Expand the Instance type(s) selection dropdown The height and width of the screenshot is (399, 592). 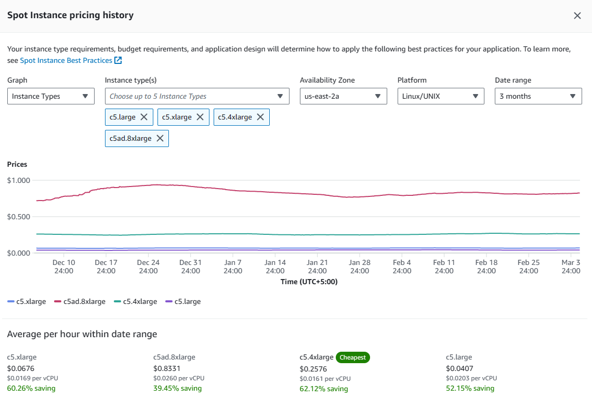click(197, 96)
